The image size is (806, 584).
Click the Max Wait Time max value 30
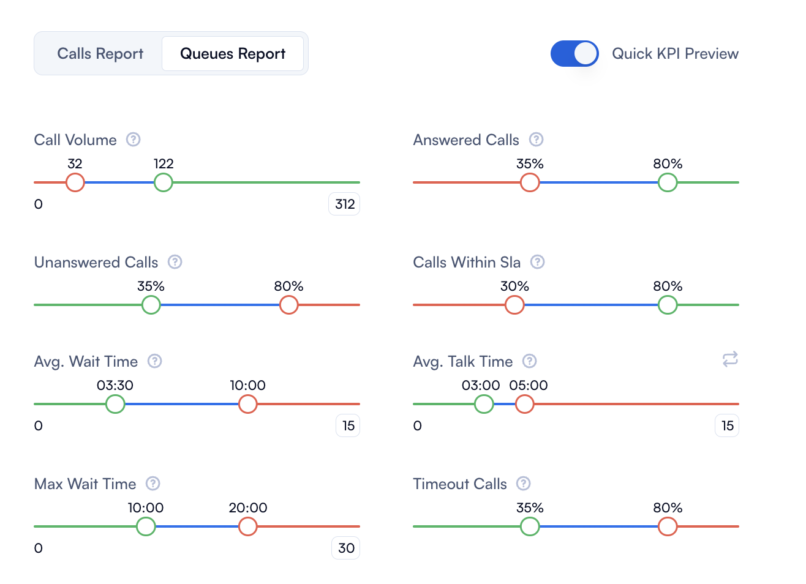tap(346, 548)
